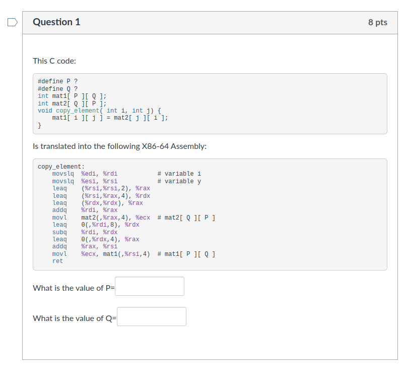Click inside the Q= answer input field
This screenshot has height=371, width=409.
click(151, 316)
